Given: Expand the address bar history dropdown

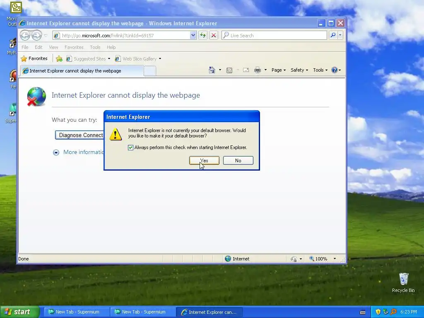Looking at the screenshot, I should click(193, 36).
